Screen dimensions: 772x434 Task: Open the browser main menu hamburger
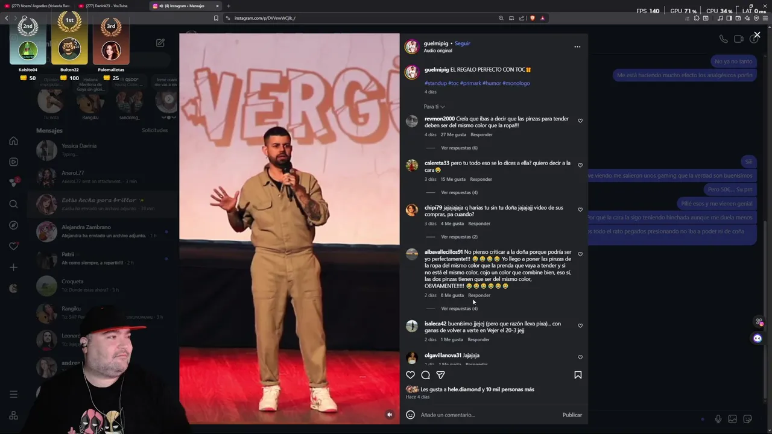point(765,18)
